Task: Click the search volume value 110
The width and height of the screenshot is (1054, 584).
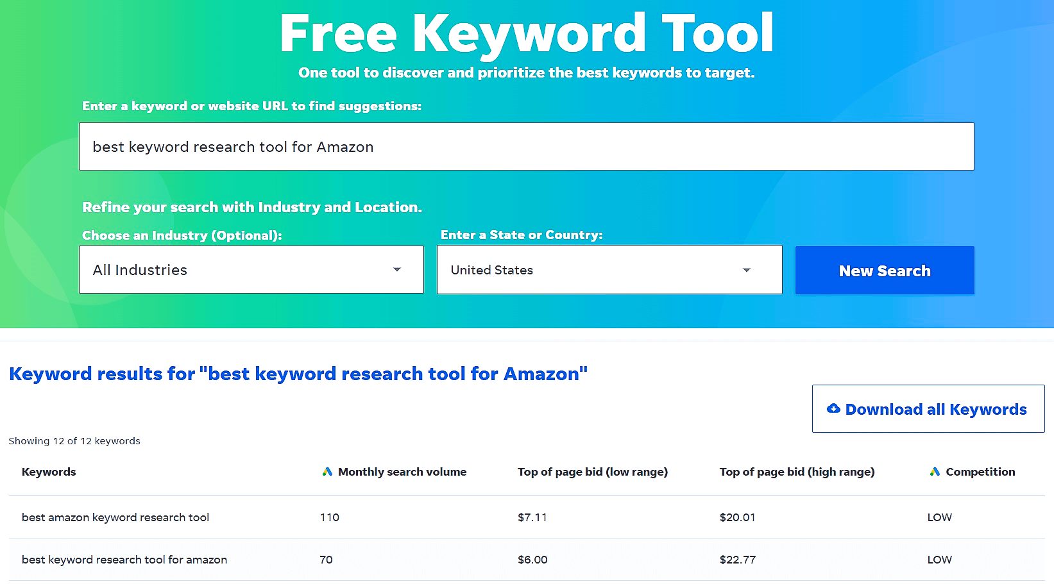Action: [330, 517]
